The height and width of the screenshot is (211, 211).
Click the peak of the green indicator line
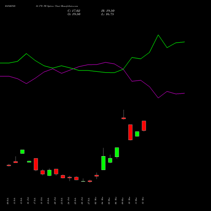pyautogui.click(x=158, y=35)
